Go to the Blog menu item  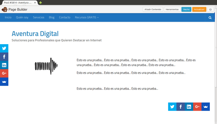pyautogui.click(x=52, y=18)
